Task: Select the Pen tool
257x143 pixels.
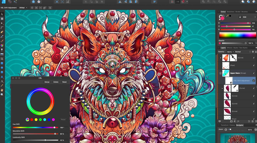Action: (x=2, y=32)
